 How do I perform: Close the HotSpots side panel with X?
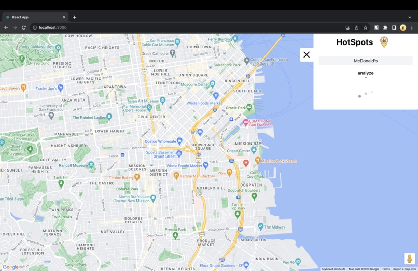pos(306,54)
